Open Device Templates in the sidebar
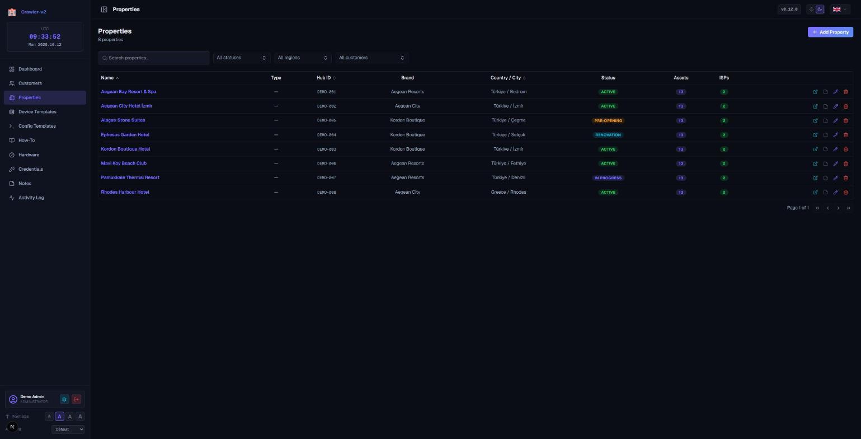Viewport: 861px width, 439px height. (x=45, y=112)
